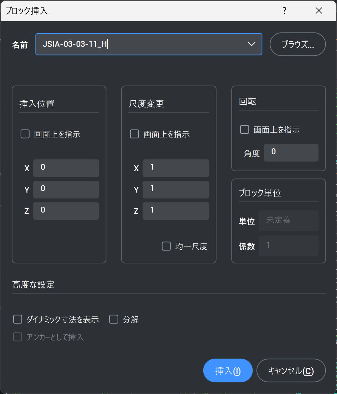Click the 挿入位置 Y input field

(x=66, y=189)
